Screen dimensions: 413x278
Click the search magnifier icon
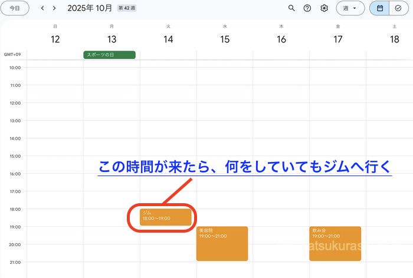pyautogui.click(x=291, y=8)
